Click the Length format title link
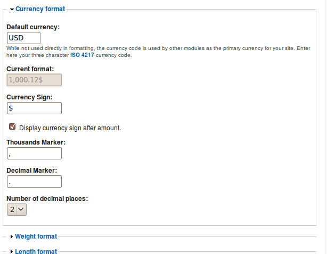The height and width of the screenshot is (254, 327). click(36, 251)
